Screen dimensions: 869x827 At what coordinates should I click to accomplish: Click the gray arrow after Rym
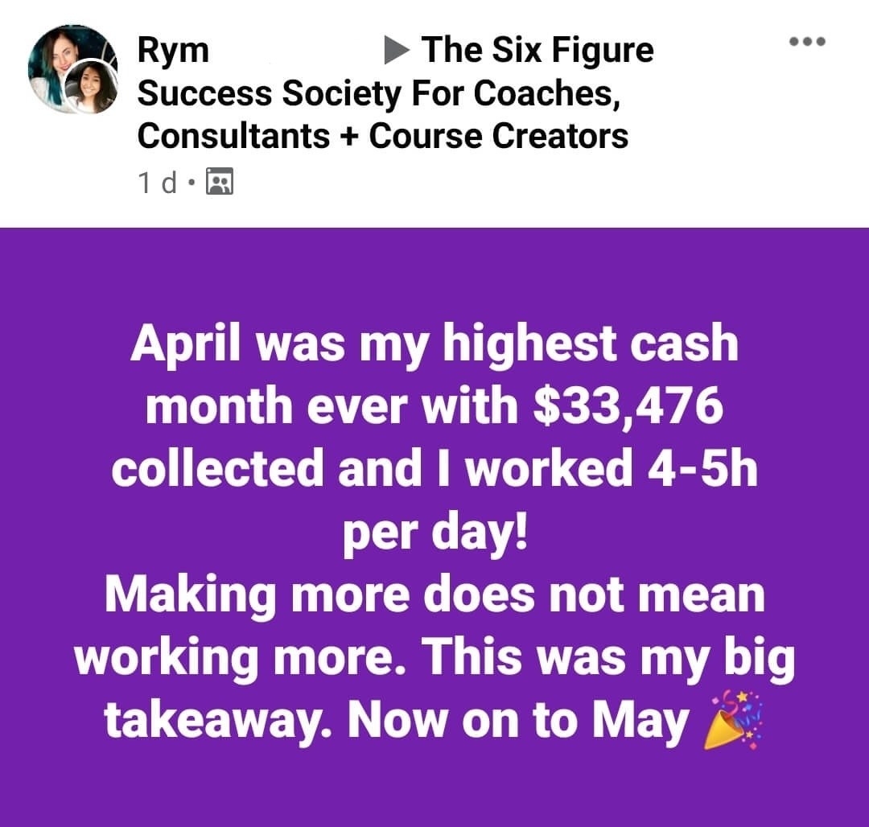point(396,51)
